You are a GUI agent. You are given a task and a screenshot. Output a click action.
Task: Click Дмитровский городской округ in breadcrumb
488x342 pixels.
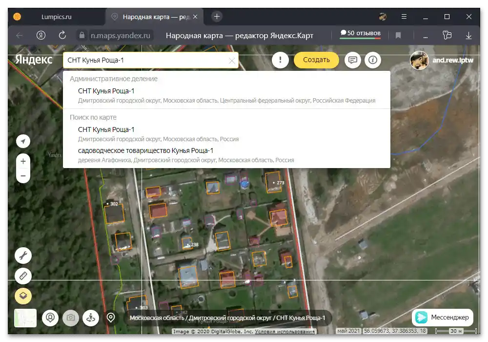pyautogui.click(x=230, y=318)
